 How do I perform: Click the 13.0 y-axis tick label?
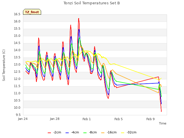point(17,64)
